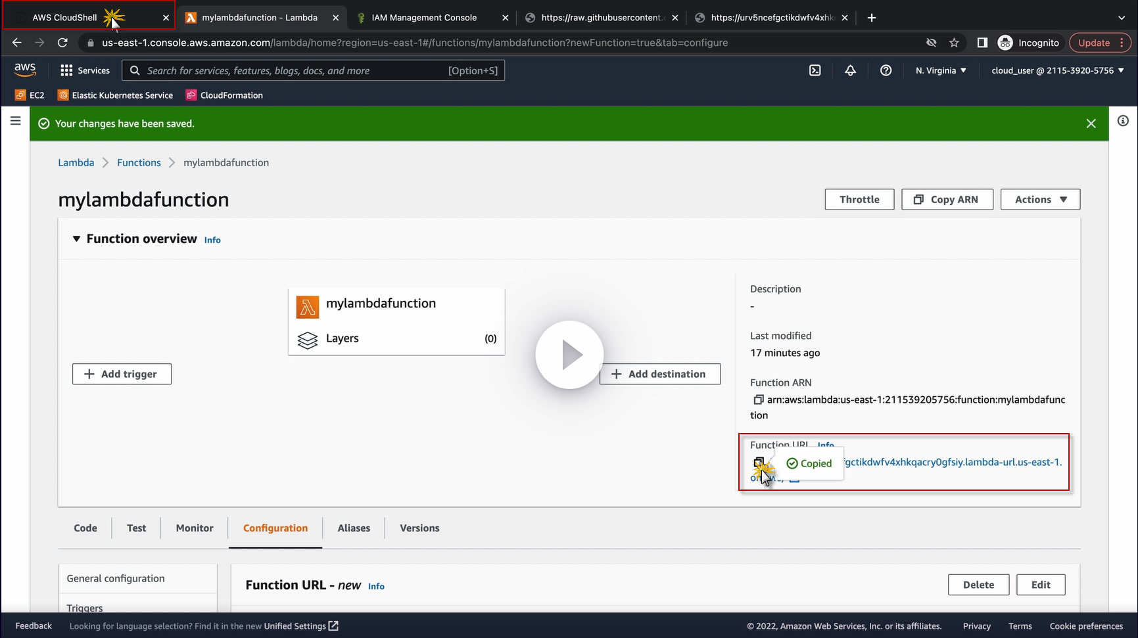1138x638 pixels.
Task: Dismiss the changes saved banner
Action: pyautogui.click(x=1091, y=124)
